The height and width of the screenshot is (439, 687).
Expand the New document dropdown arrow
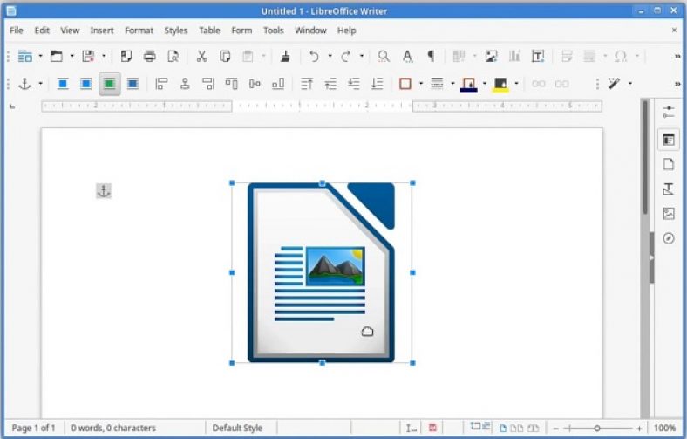[39, 56]
